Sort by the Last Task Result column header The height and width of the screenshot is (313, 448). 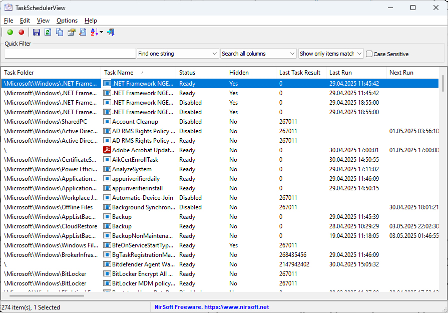[301, 73]
